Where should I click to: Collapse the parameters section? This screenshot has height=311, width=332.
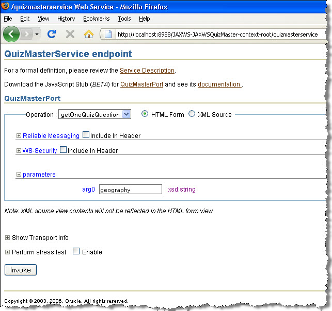(19, 175)
